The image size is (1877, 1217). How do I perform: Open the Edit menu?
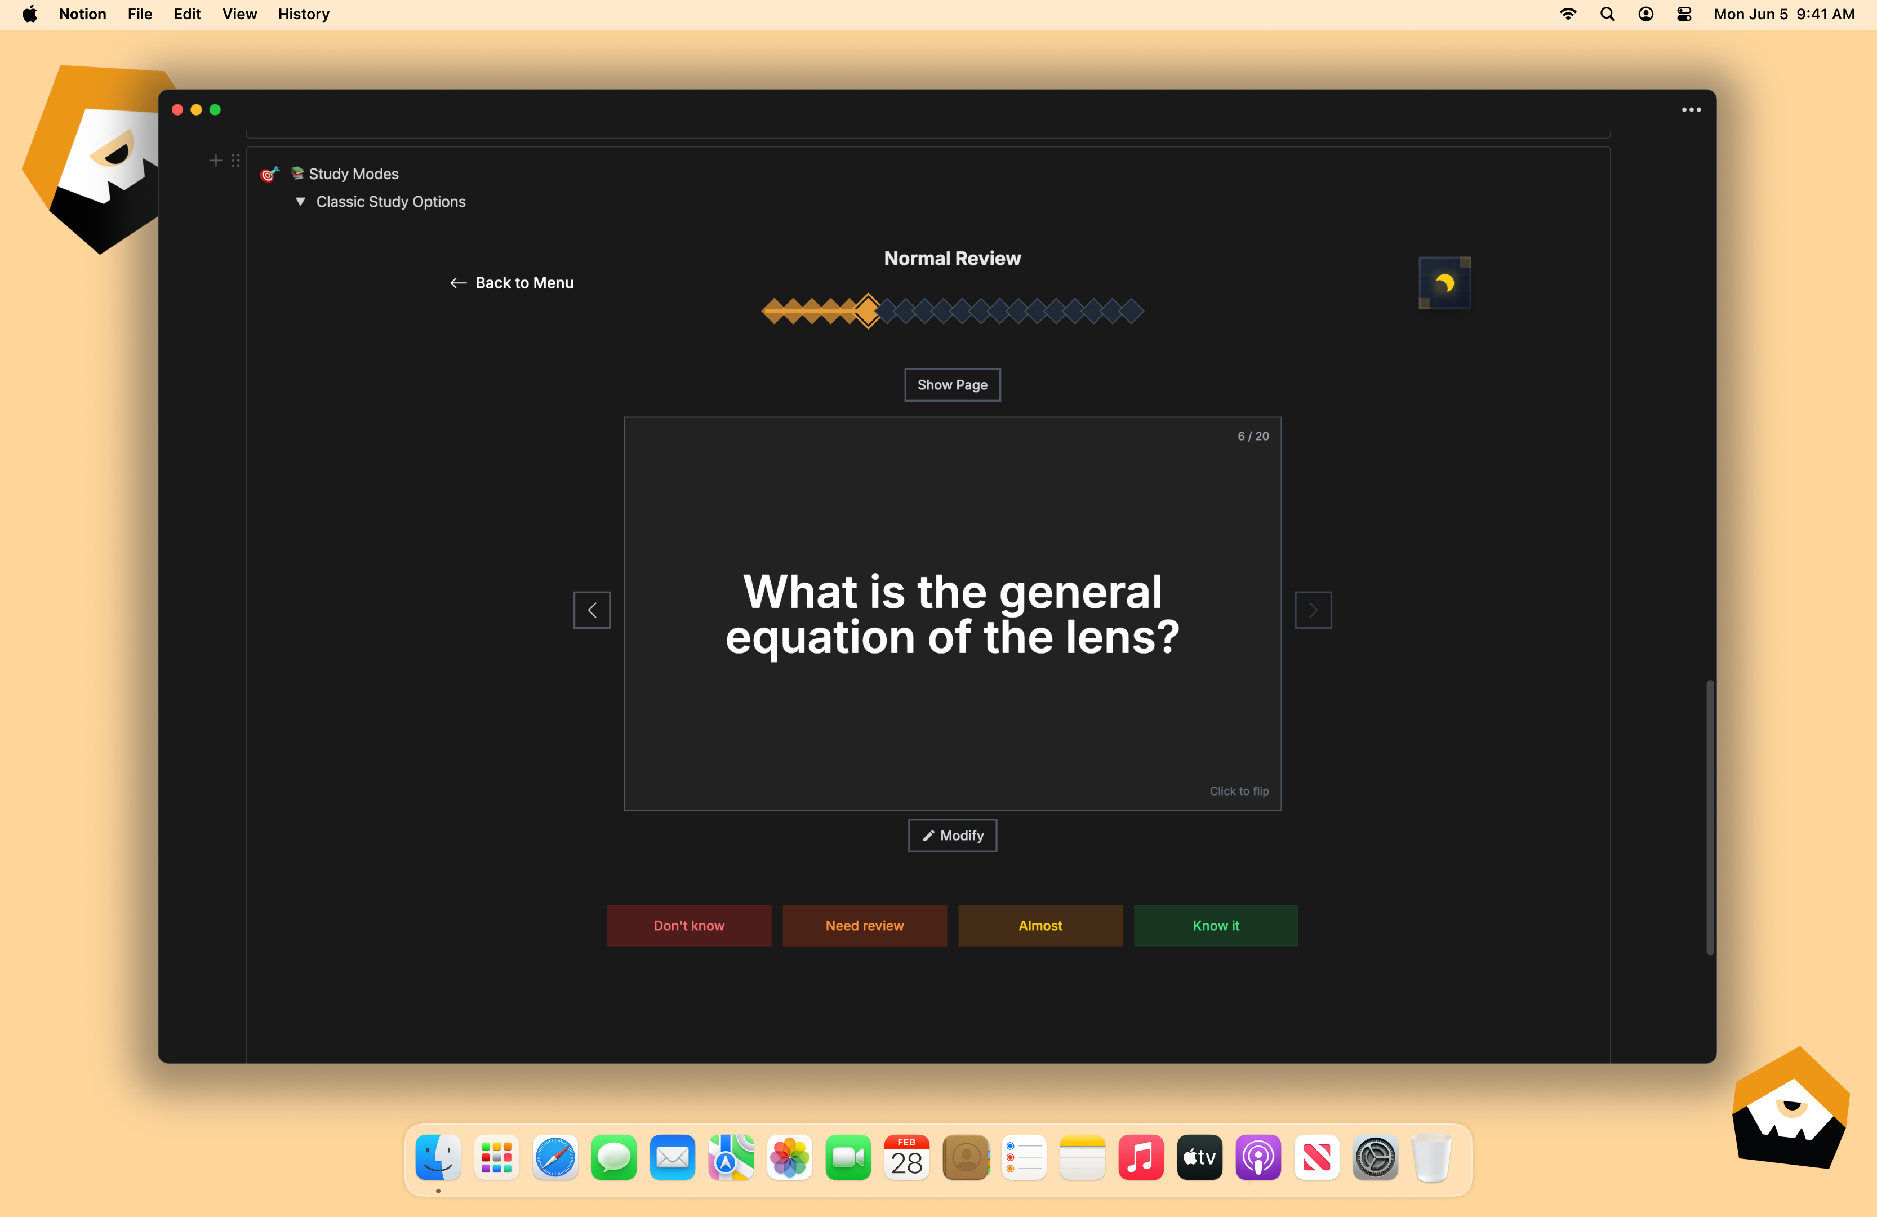point(187,14)
